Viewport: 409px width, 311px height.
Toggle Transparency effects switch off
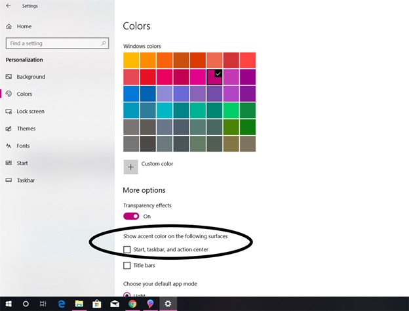coord(131,217)
